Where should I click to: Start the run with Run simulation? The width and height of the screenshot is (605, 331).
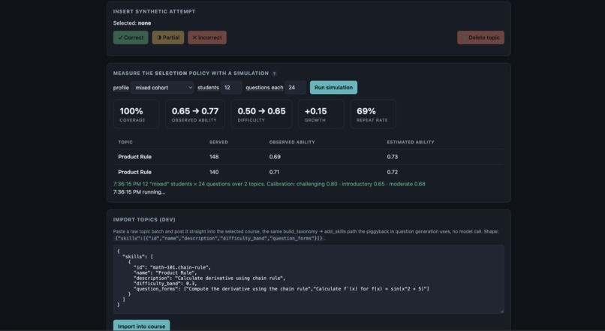tap(333, 88)
